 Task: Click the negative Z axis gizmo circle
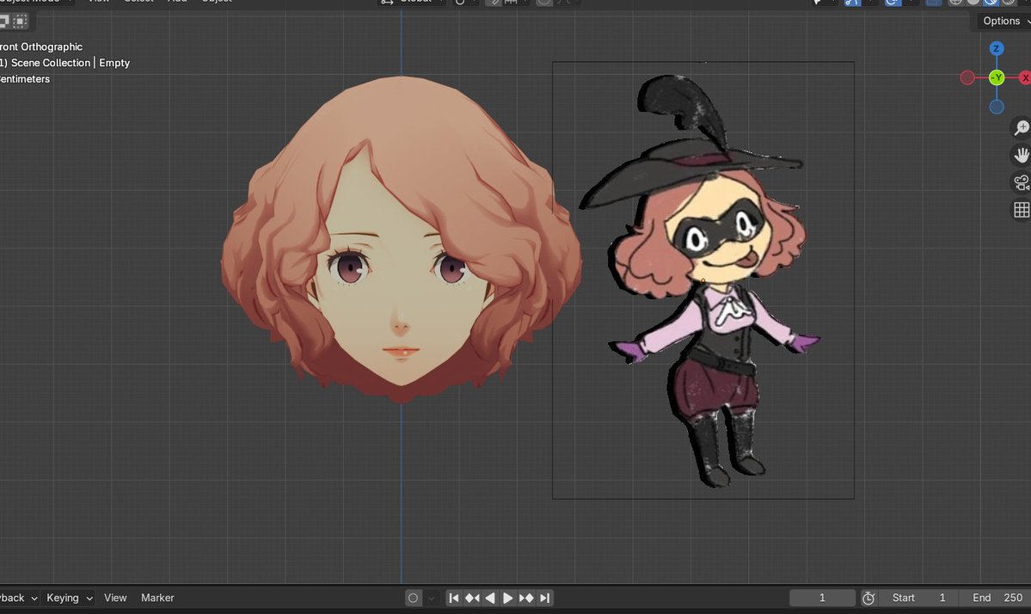(x=997, y=107)
